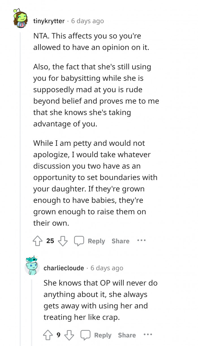Downvote charliecloude's reply
Viewport: 198px width, 346px height.
pos(69,335)
